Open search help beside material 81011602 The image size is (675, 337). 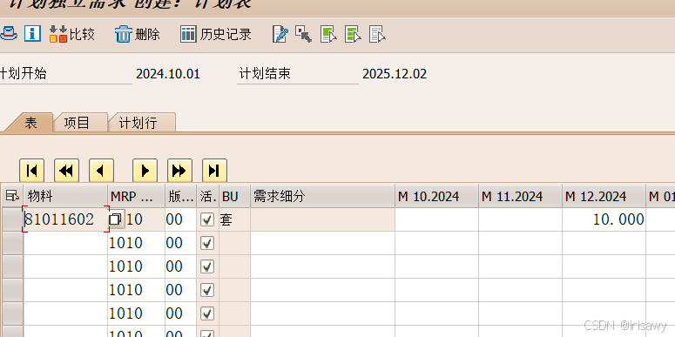(116, 219)
